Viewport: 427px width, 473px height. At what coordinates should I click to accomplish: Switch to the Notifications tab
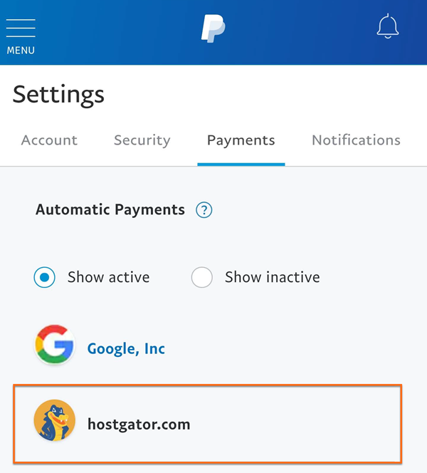(x=356, y=140)
